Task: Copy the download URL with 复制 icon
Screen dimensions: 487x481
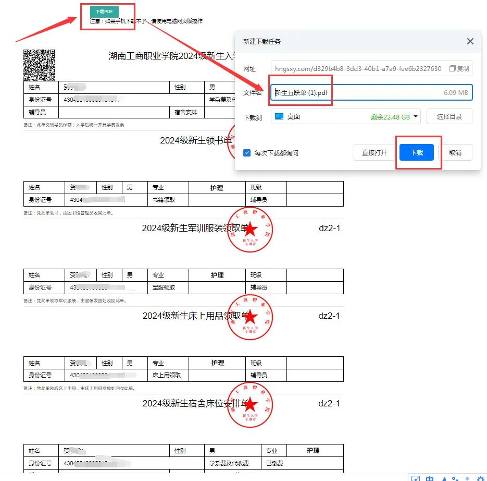Action: point(459,68)
